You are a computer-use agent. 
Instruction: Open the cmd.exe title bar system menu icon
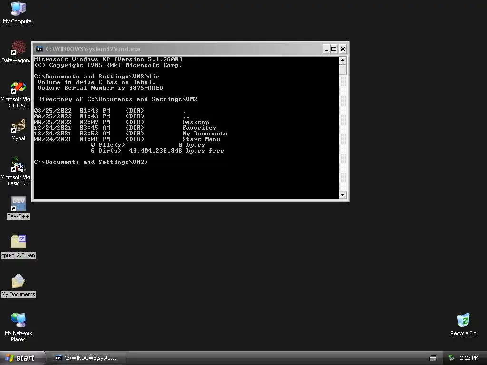point(39,49)
